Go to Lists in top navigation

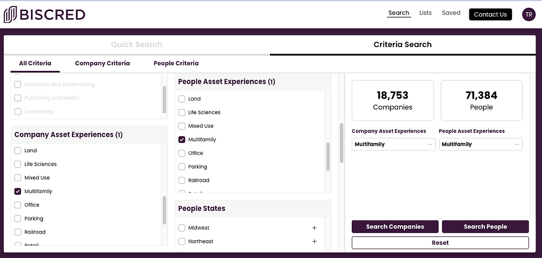click(425, 13)
